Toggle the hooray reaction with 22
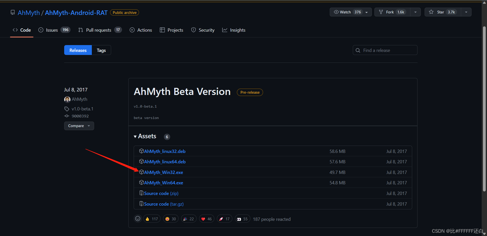 point(189,219)
